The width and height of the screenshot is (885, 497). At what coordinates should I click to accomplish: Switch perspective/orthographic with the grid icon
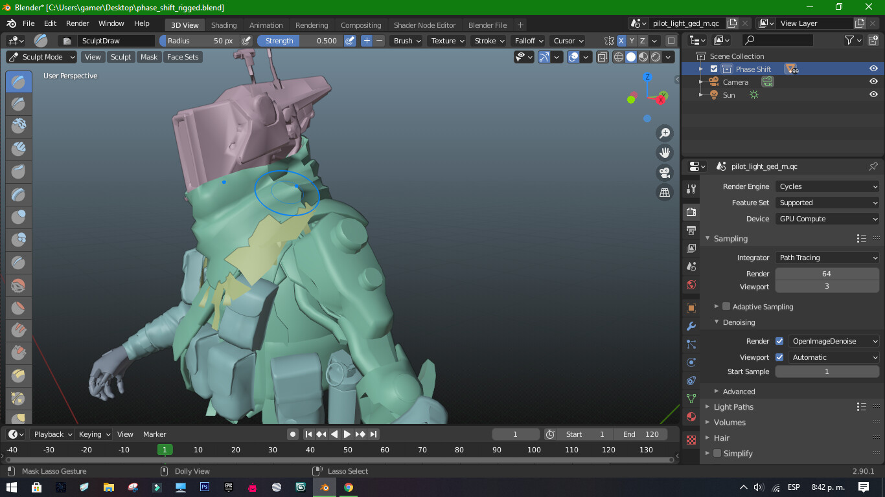(x=664, y=192)
